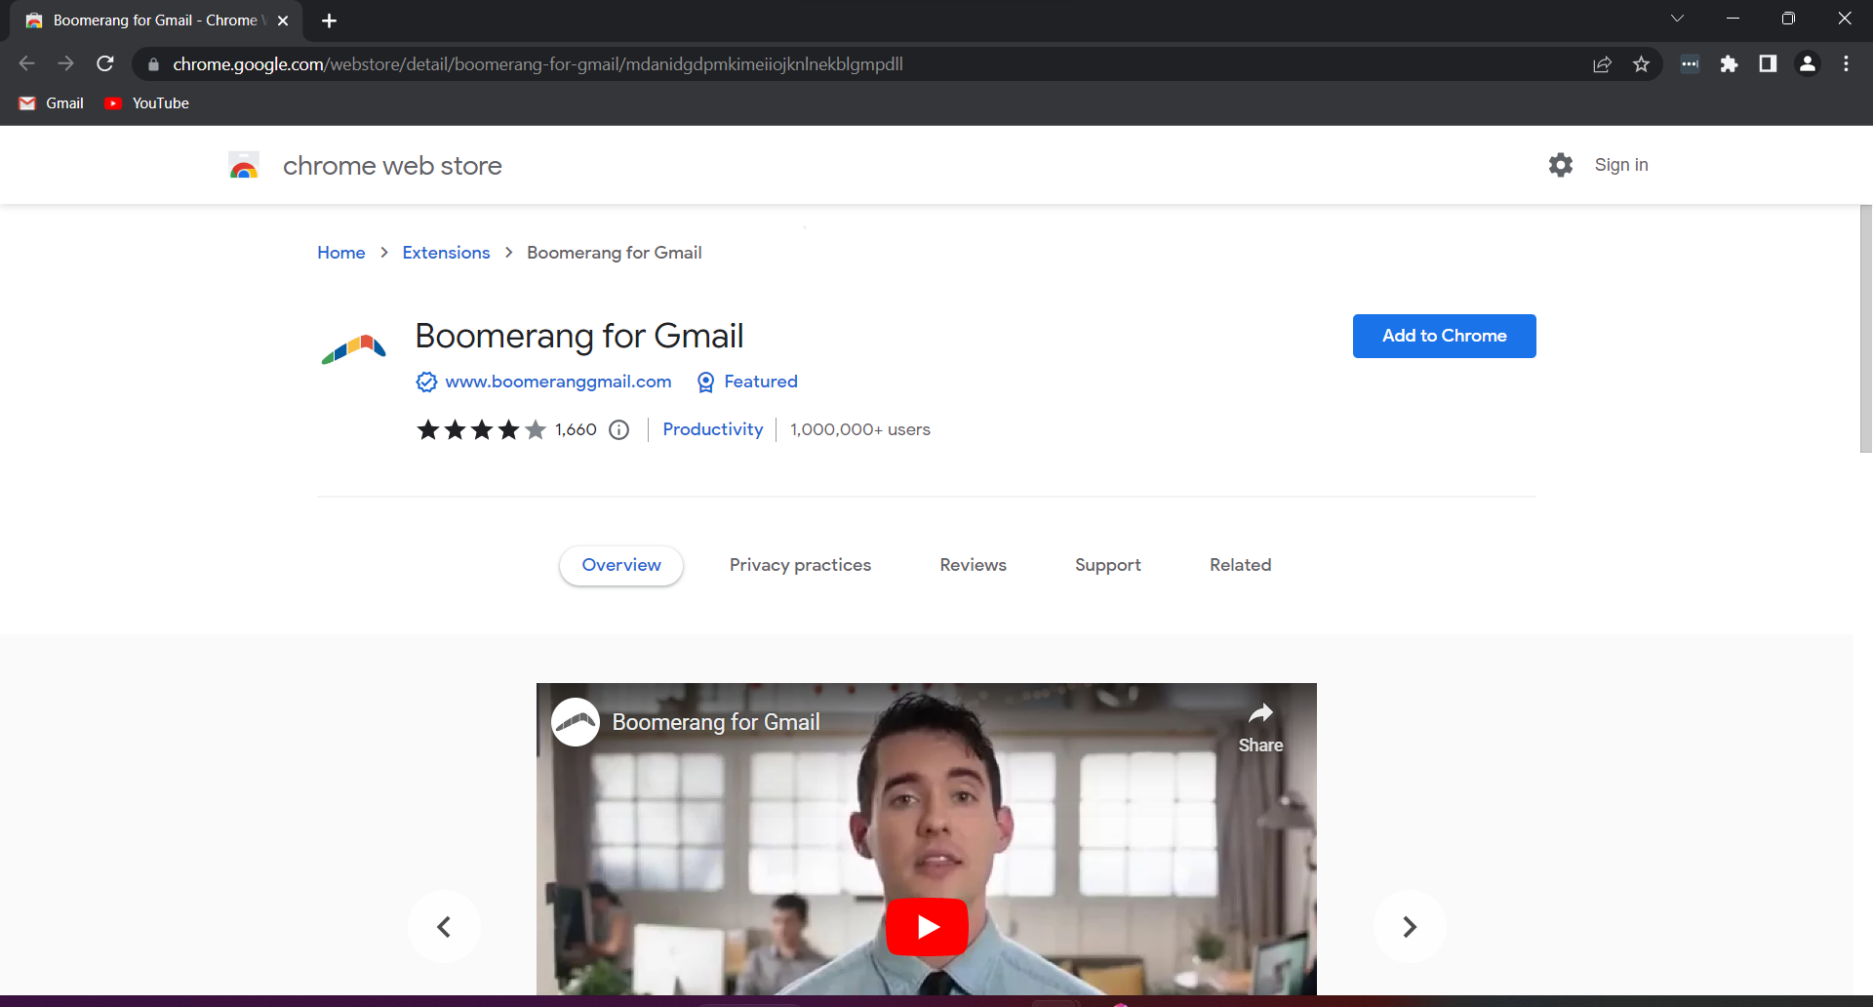
Task: Click the Back navigation arrow
Action: click(x=25, y=63)
